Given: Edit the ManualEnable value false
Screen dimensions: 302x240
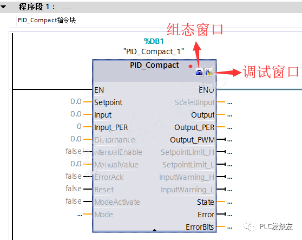Looking at the screenshot, I should click(x=74, y=151).
